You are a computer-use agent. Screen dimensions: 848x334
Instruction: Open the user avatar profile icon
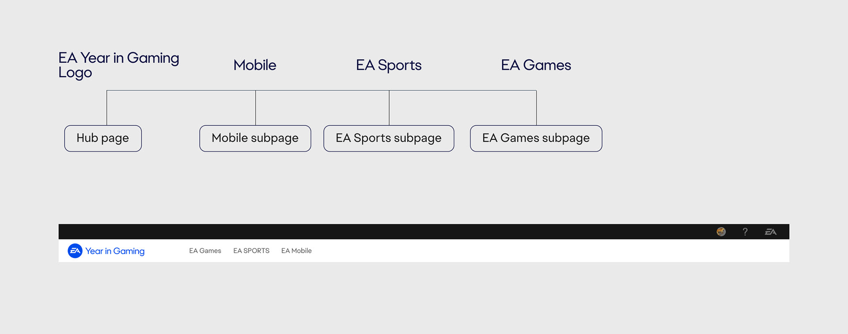pos(721,232)
